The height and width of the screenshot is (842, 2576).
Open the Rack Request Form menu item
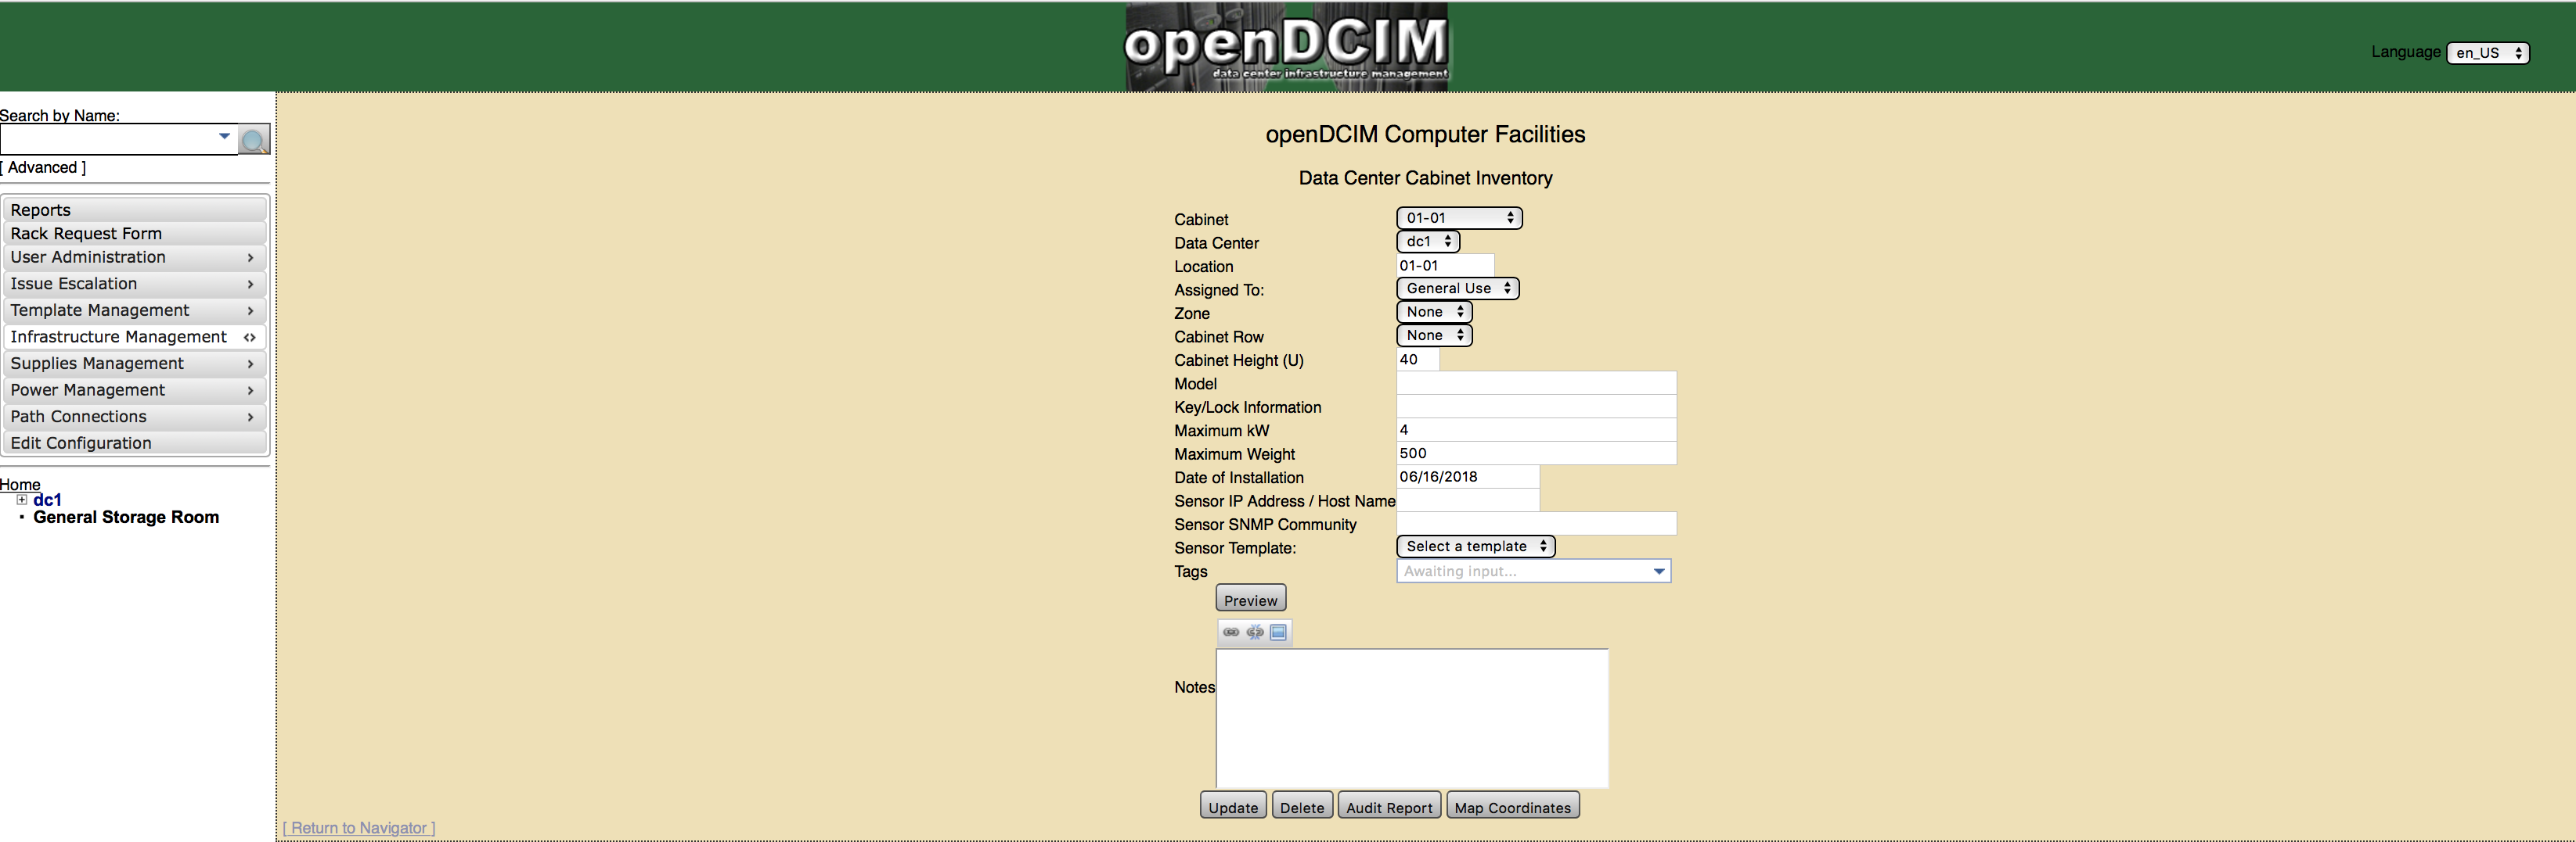pyautogui.click(x=135, y=234)
